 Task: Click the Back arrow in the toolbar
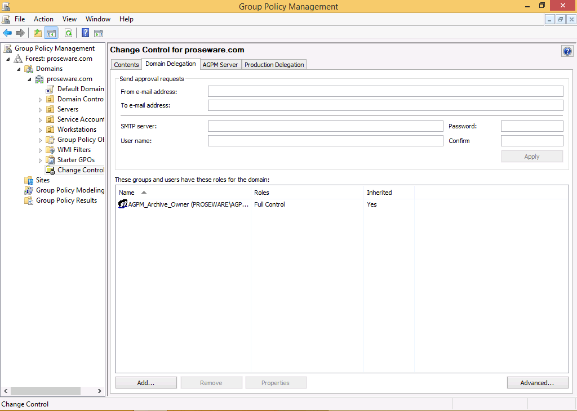(7, 33)
